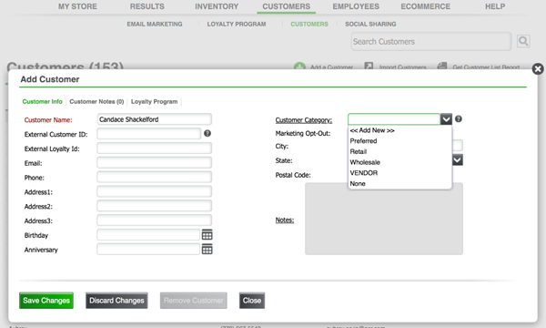Switch to Customer Notes (0) tab
This screenshot has width=546, height=328.
pos(96,101)
